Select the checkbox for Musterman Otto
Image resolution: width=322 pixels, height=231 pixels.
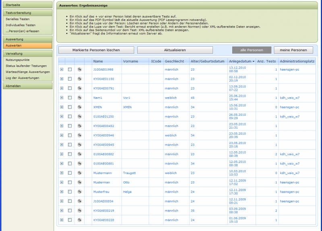(70, 182)
